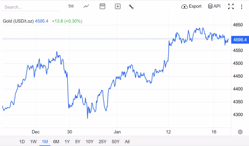This screenshot has width=249, height=146.
Task: Show the 10Y time range
Action: pos(90,142)
